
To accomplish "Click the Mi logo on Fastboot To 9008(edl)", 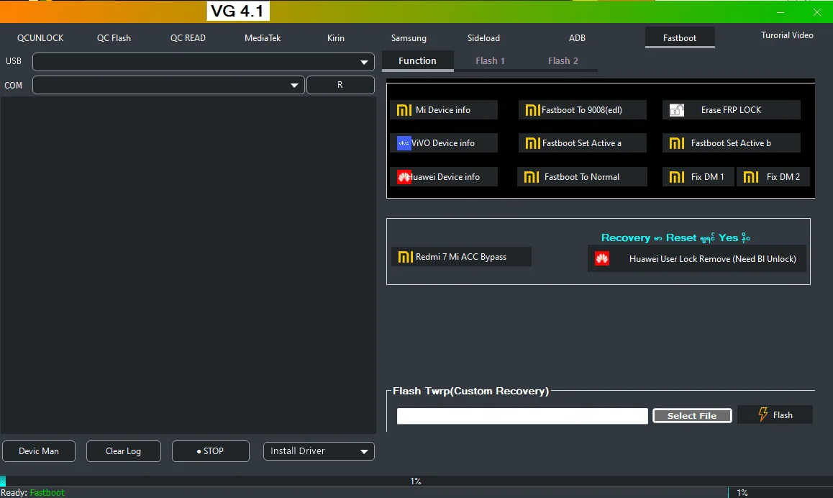I will pos(533,110).
